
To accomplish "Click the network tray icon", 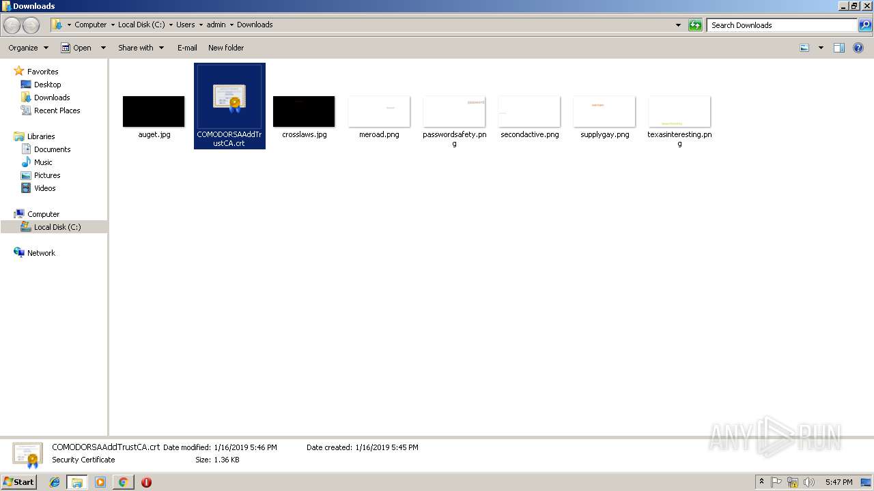I will pyautogui.click(x=793, y=482).
